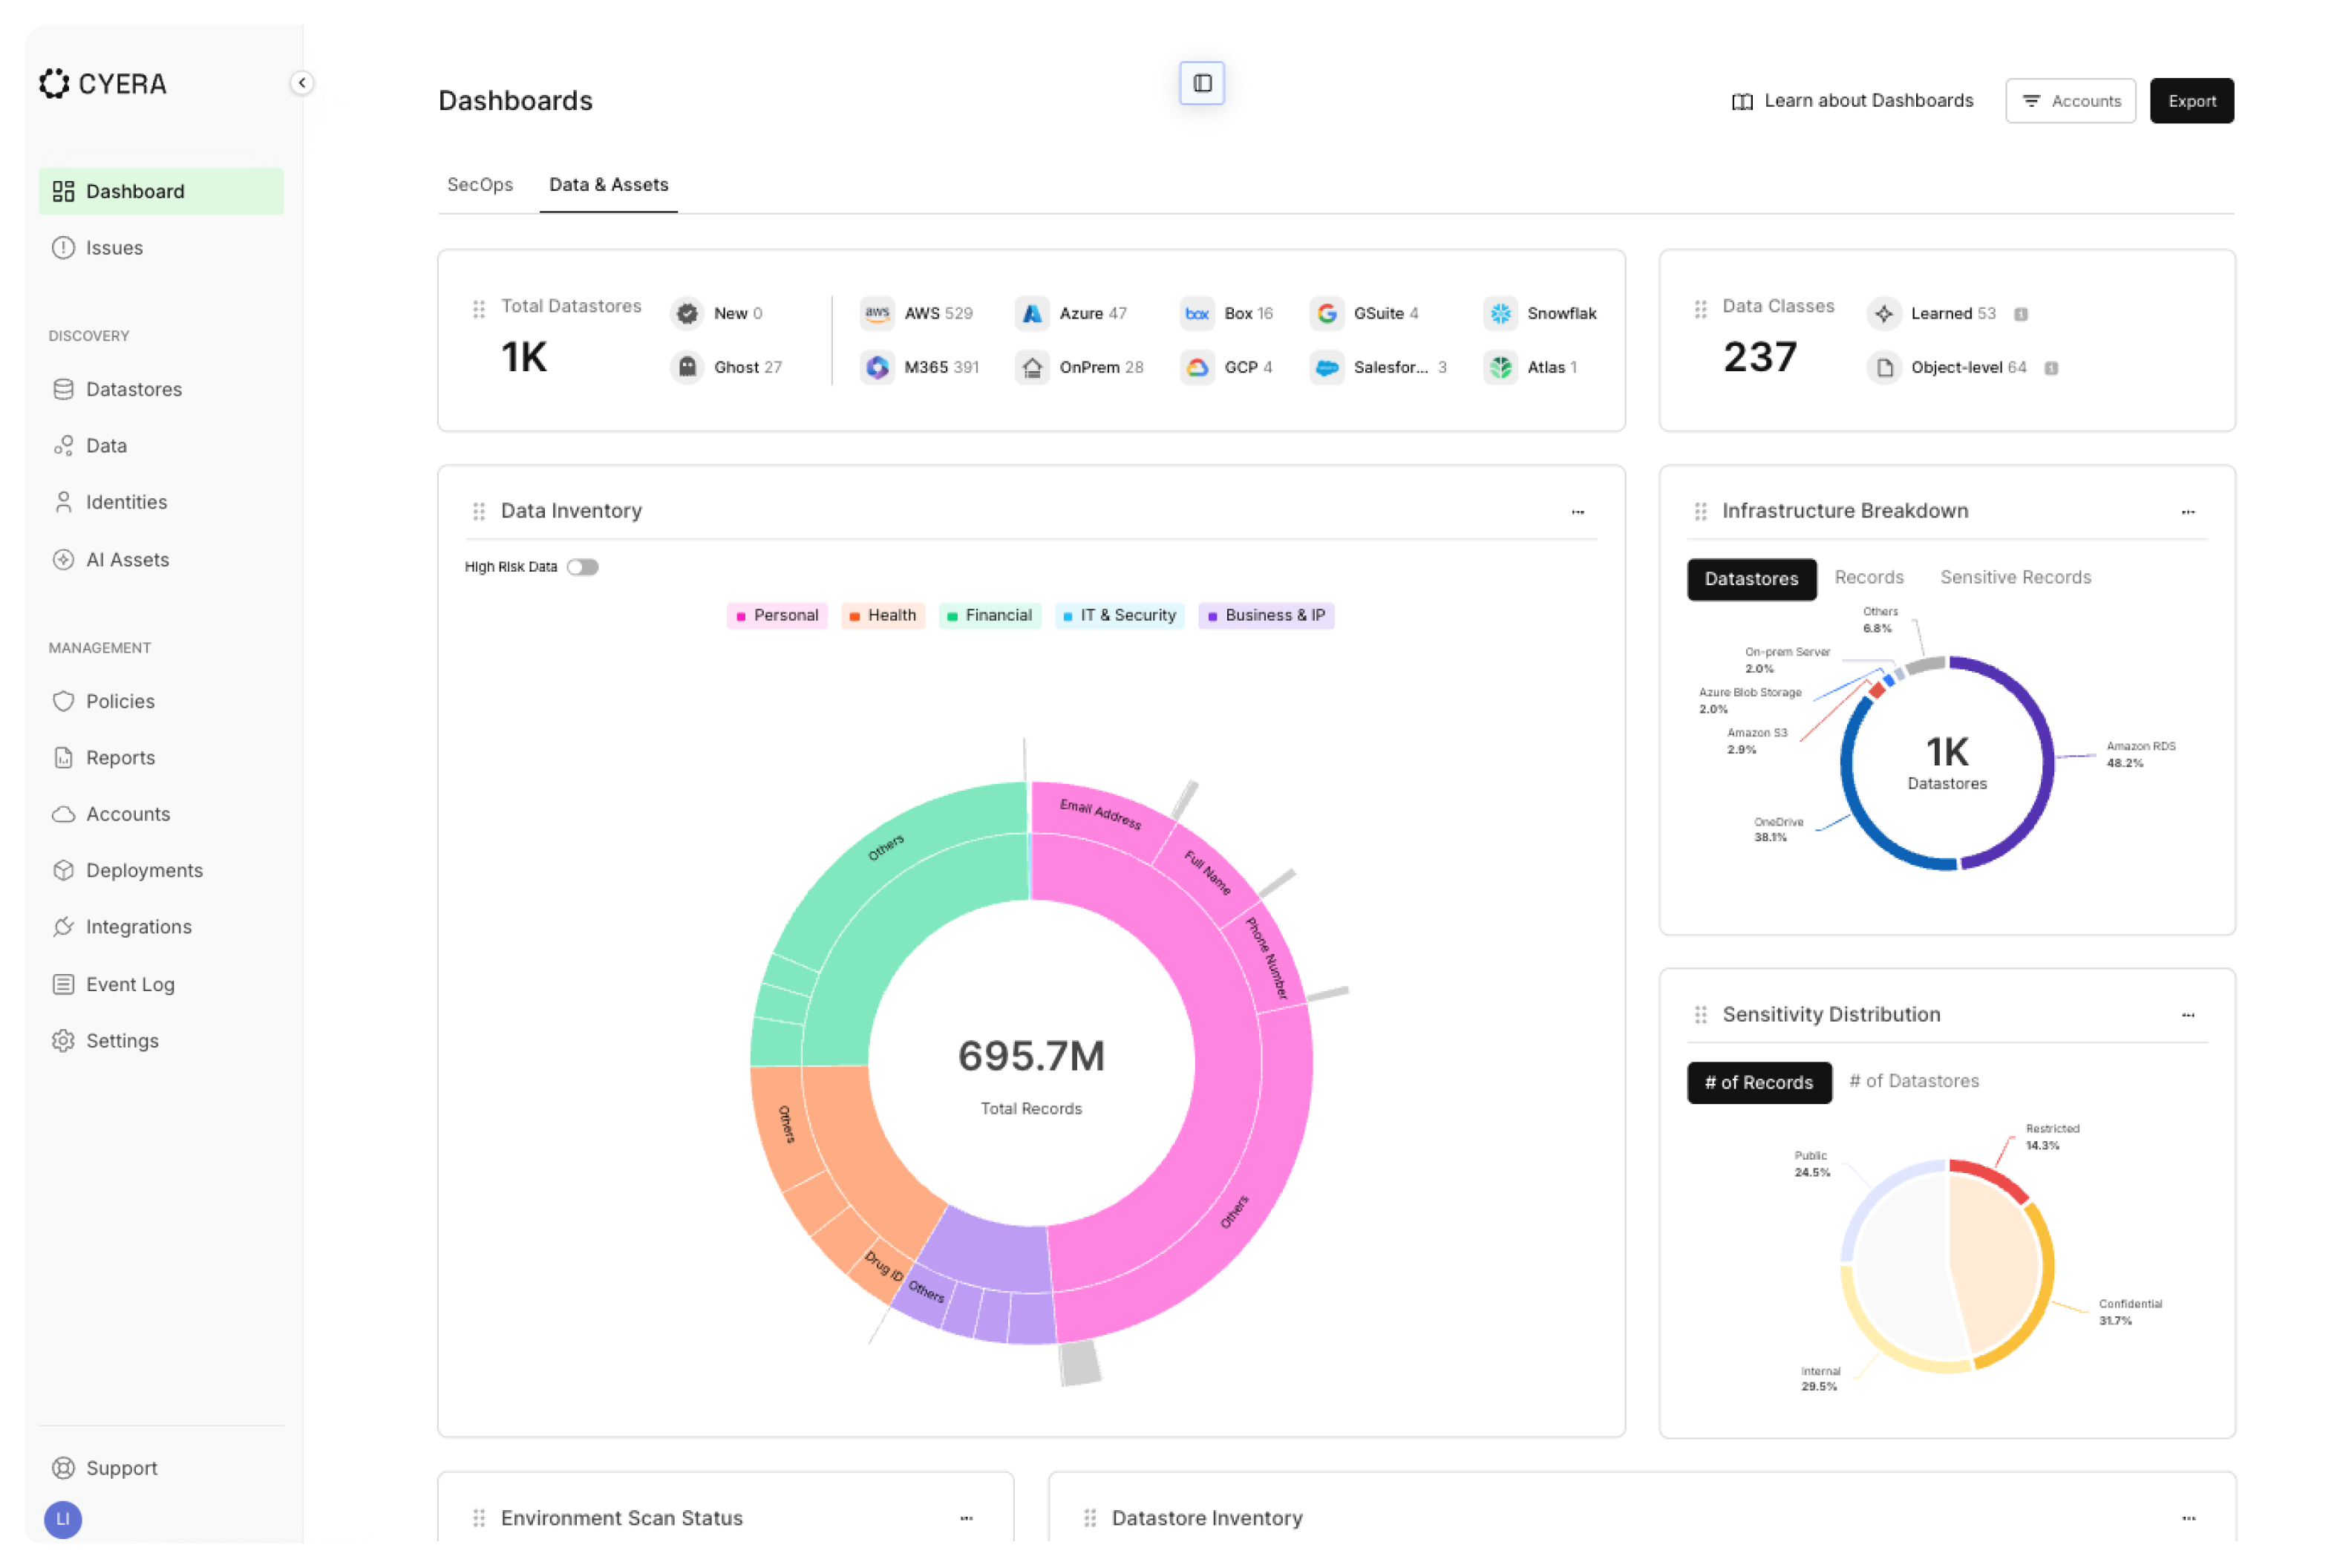Click the AWS datastore logo

click(x=877, y=313)
